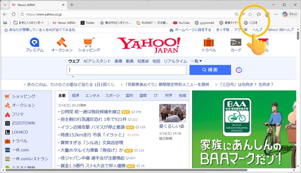Open the Premium icon
The height and width of the screenshot is (173, 301).
coord(34,43)
